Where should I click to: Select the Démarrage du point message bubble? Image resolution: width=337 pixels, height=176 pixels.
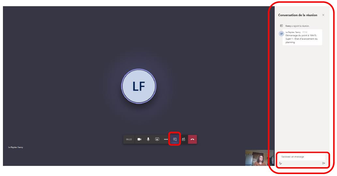point(302,37)
